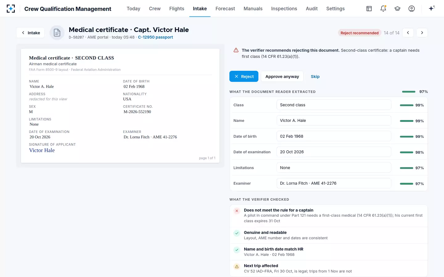Edit the extracted Name field
The width and height of the screenshot is (444, 277).
coord(334,121)
